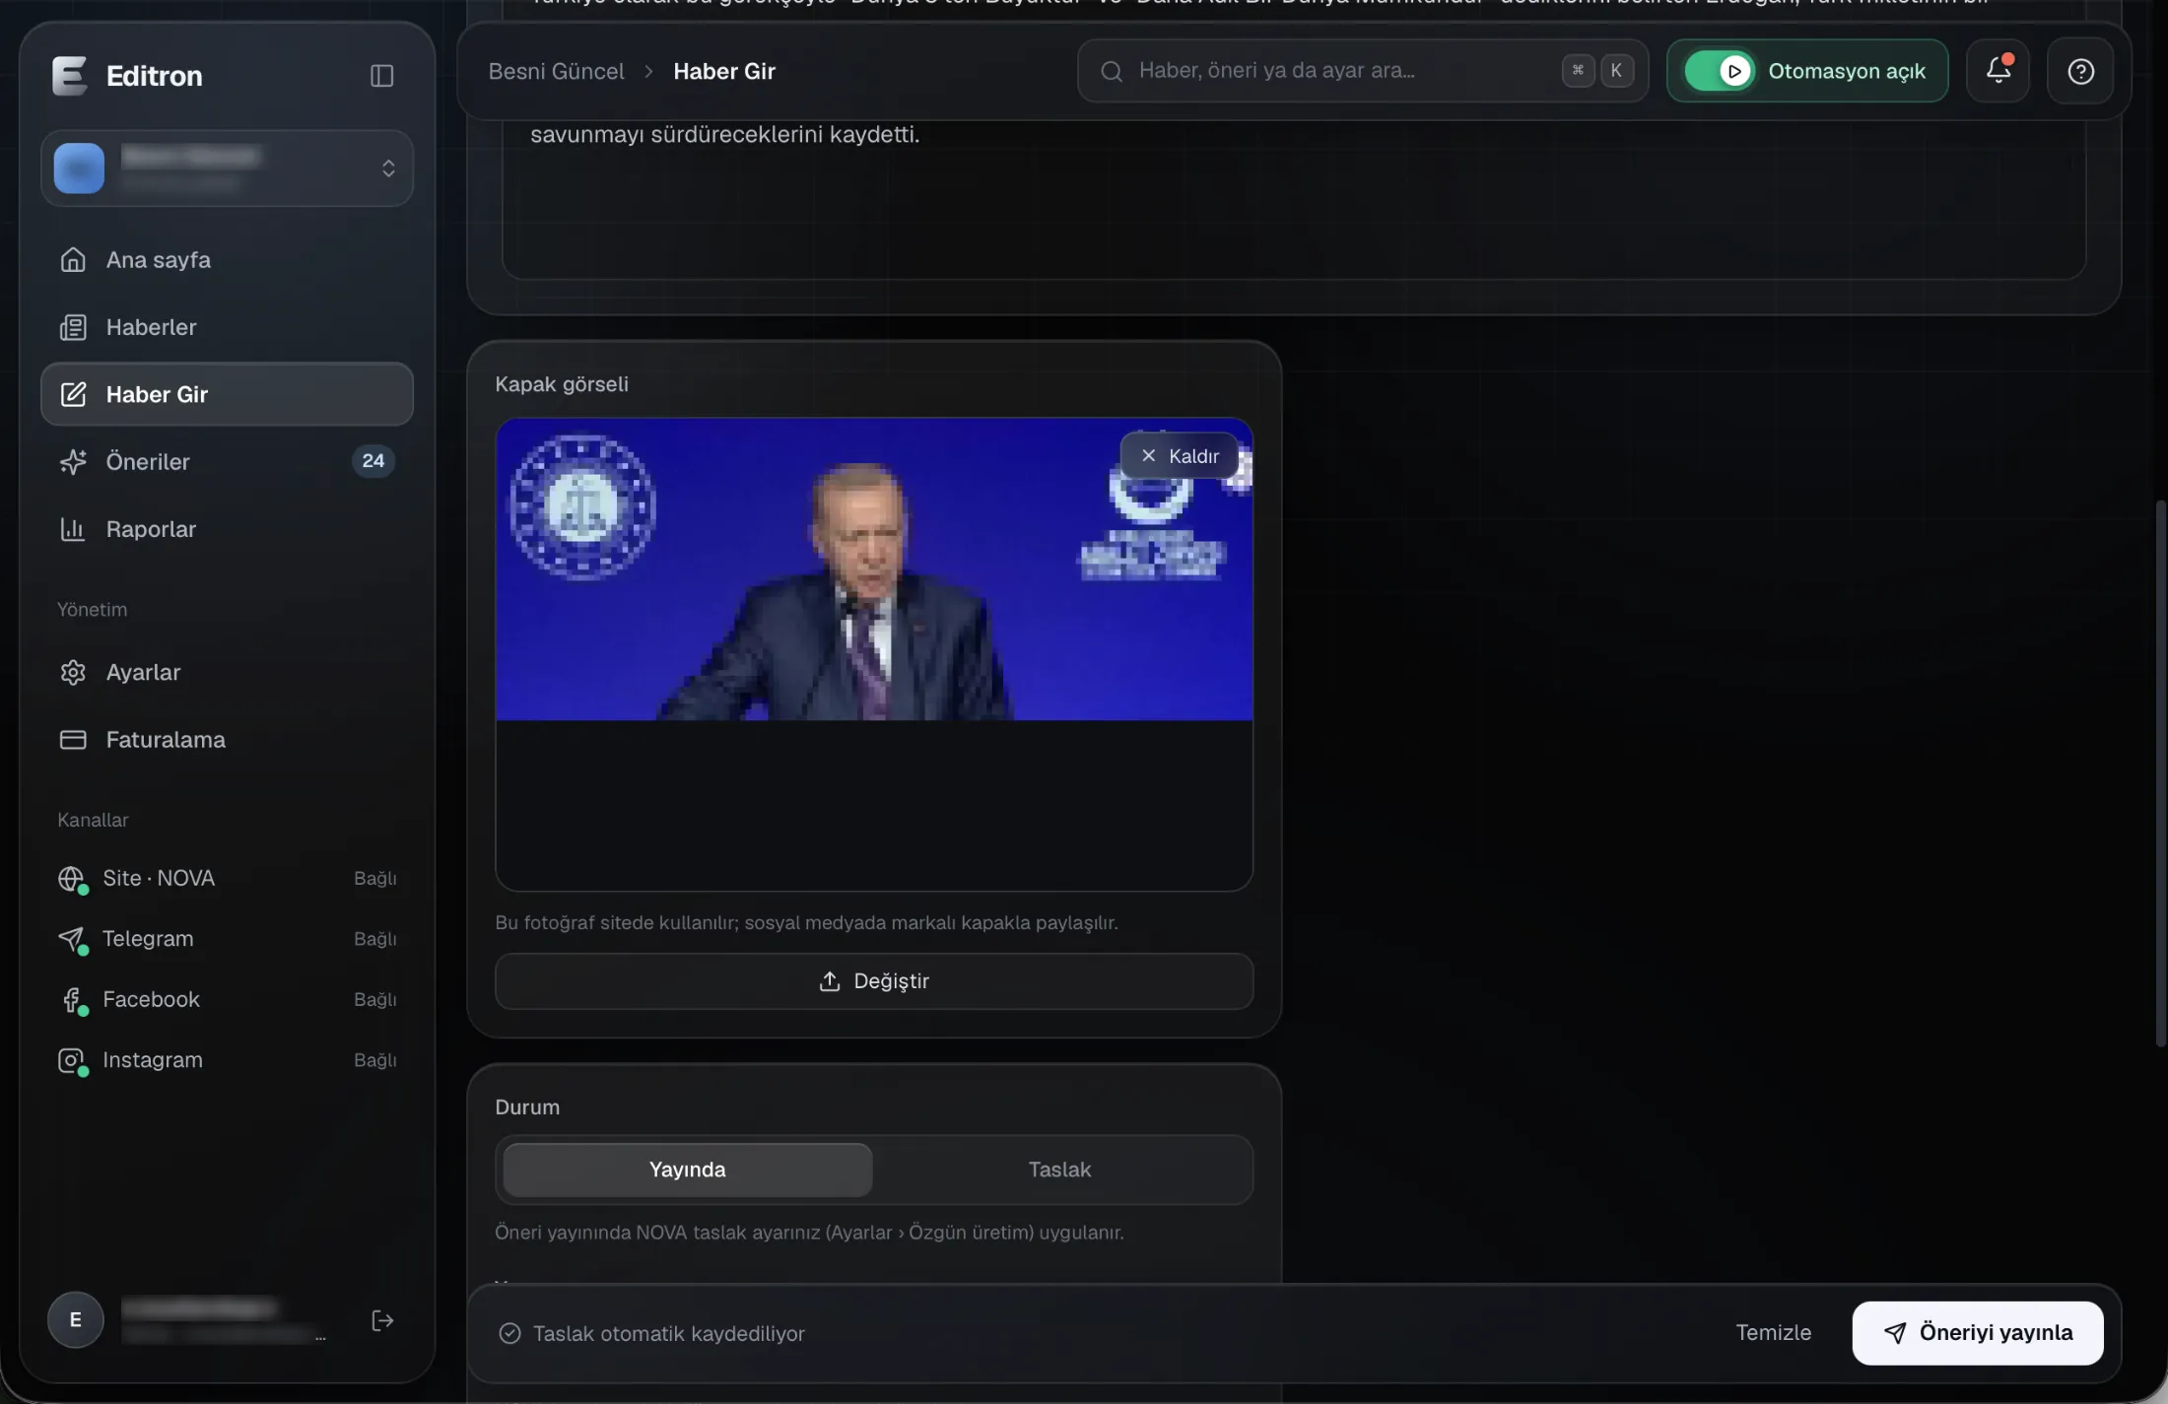Click the search magnifier icon
The height and width of the screenshot is (1404, 2168).
tap(1112, 71)
